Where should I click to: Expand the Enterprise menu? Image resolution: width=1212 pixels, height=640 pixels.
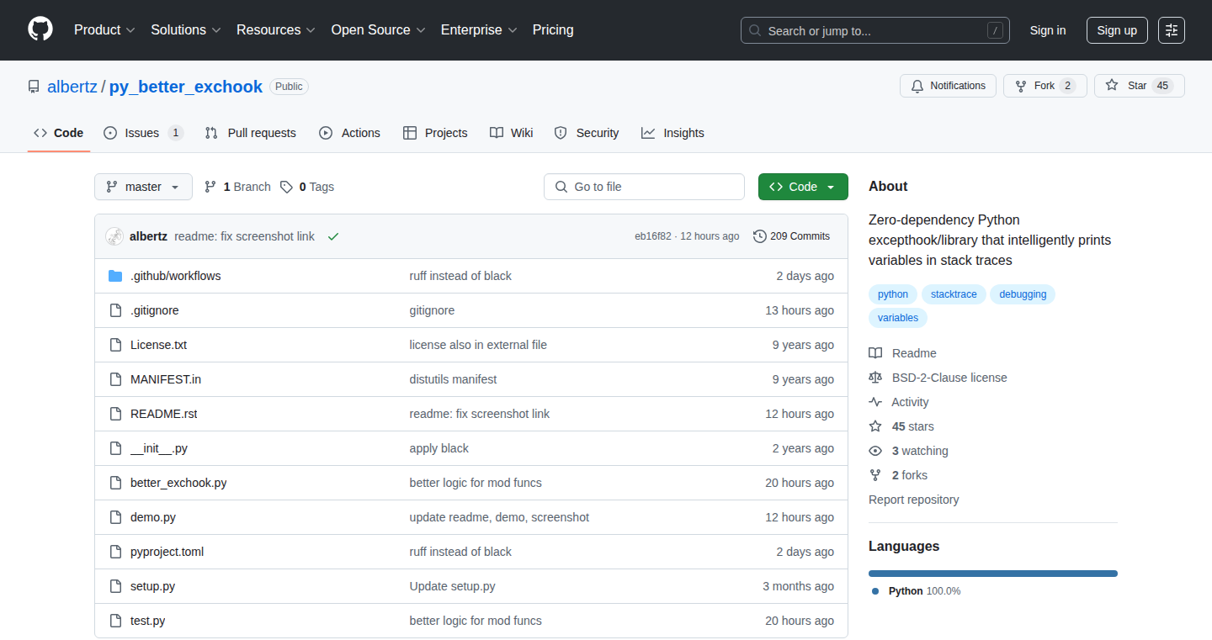coord(479,29)
